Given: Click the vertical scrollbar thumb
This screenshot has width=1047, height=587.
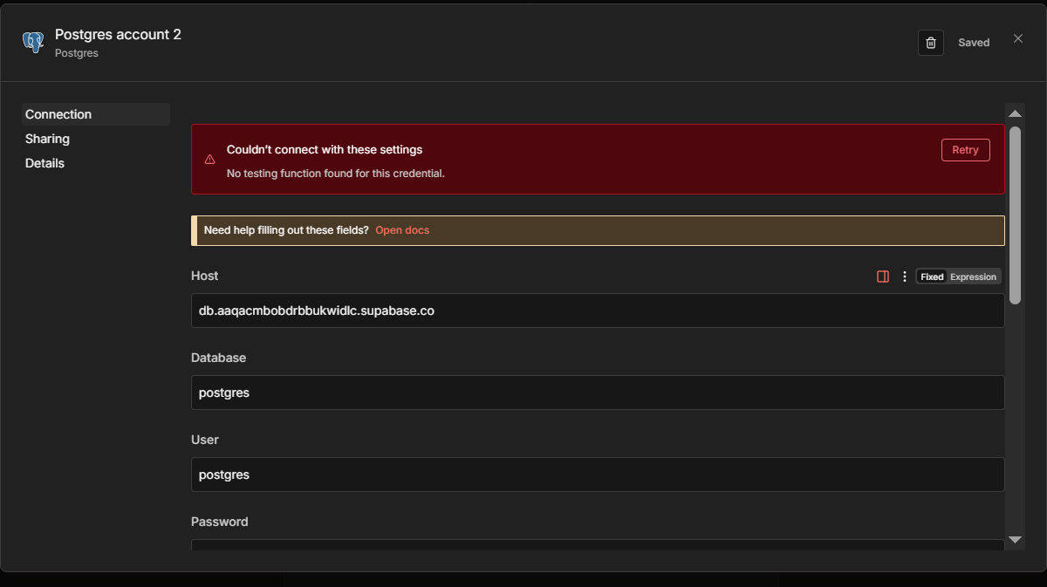Looking at the screenshot, I should [1015, 215].
